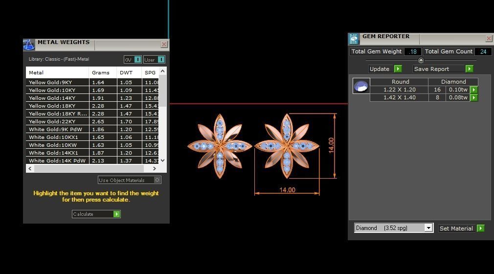This screenshot has width=494, height=274.
Task: Click the Round column header in gem table
Action: (x=400, y=82)
